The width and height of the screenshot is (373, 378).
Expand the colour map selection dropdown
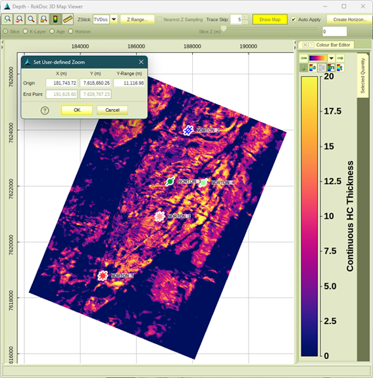pos(332,58)
